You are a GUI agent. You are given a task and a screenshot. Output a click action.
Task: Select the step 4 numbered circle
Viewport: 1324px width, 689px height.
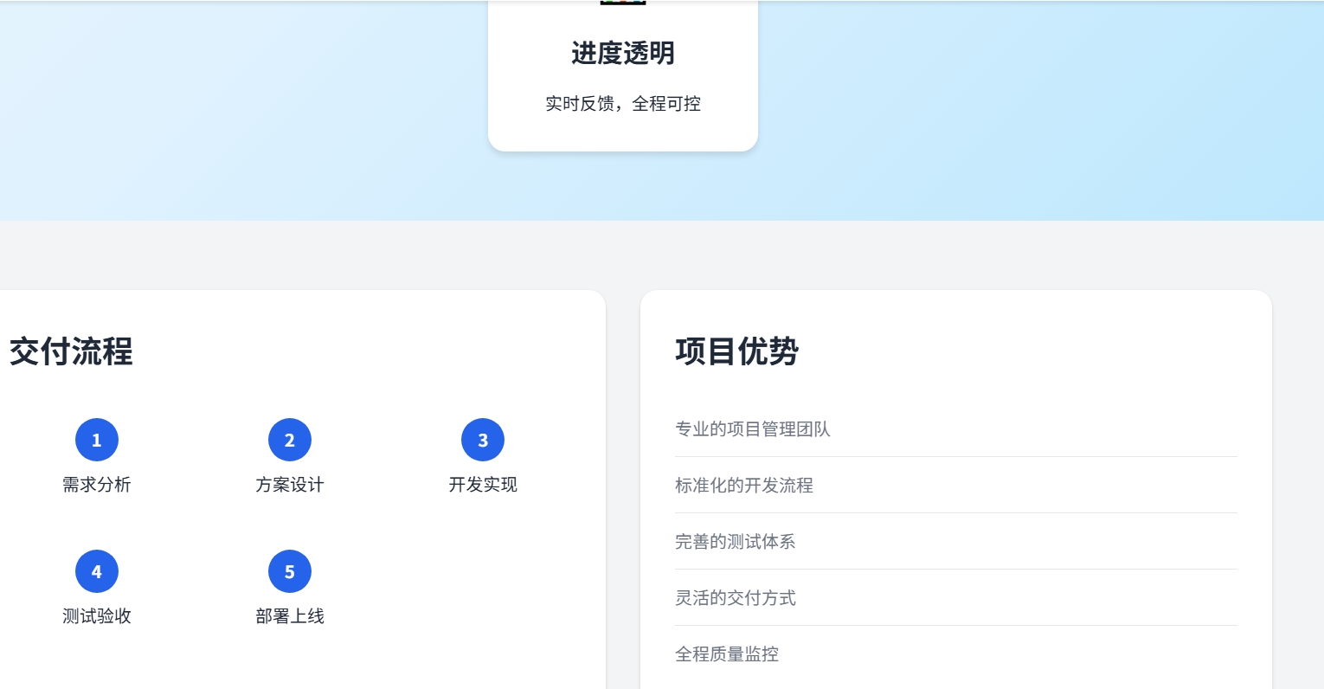point(97,571)
